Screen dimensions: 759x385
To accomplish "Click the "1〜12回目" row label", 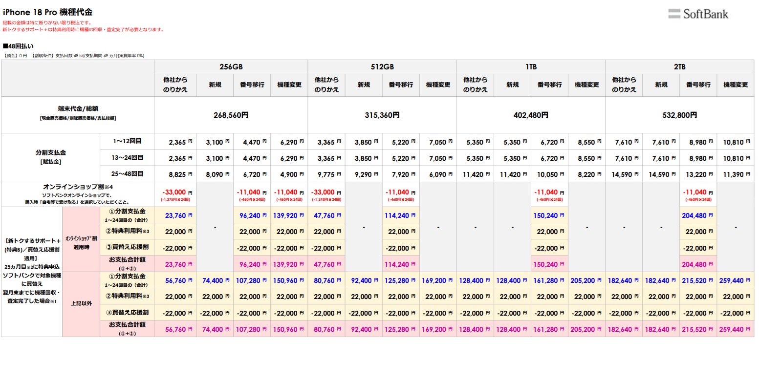I will coord(127,141).
